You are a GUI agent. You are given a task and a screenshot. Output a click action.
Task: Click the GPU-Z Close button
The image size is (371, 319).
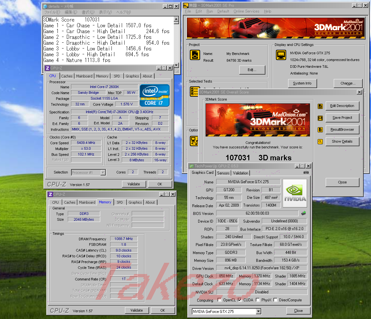298,311
